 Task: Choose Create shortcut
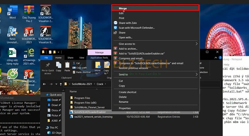pyautogui.click(x=155, y=92)
